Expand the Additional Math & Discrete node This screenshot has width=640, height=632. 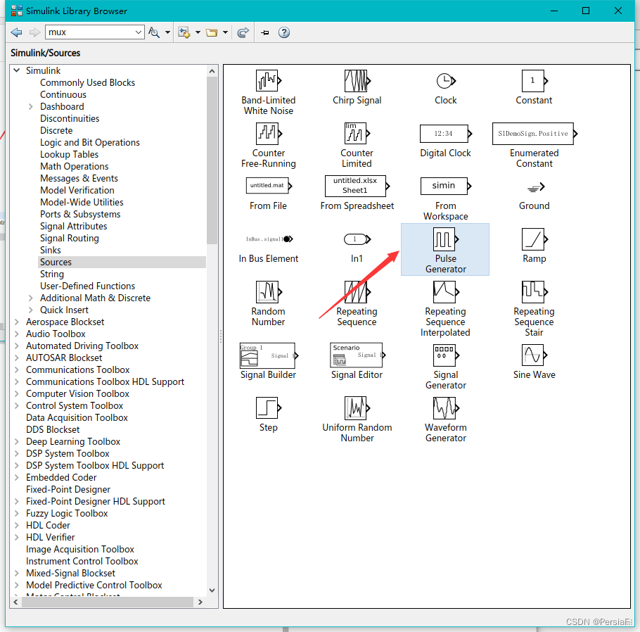(31, 298)
